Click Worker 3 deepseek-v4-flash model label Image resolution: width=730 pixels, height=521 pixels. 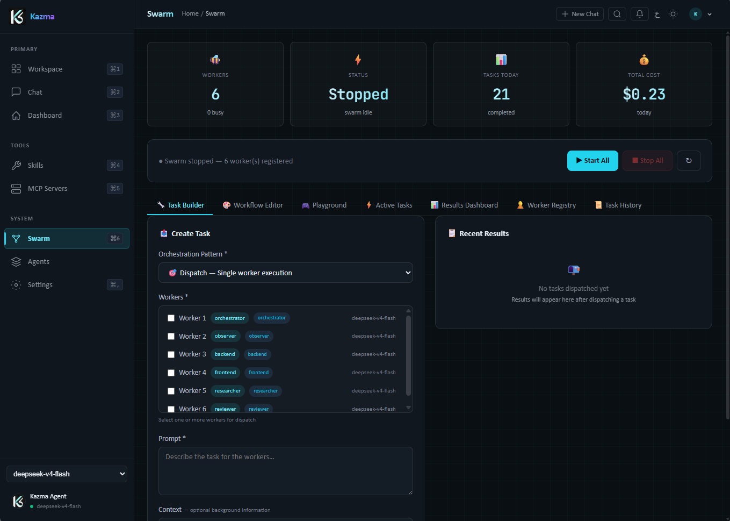(374, 354)
